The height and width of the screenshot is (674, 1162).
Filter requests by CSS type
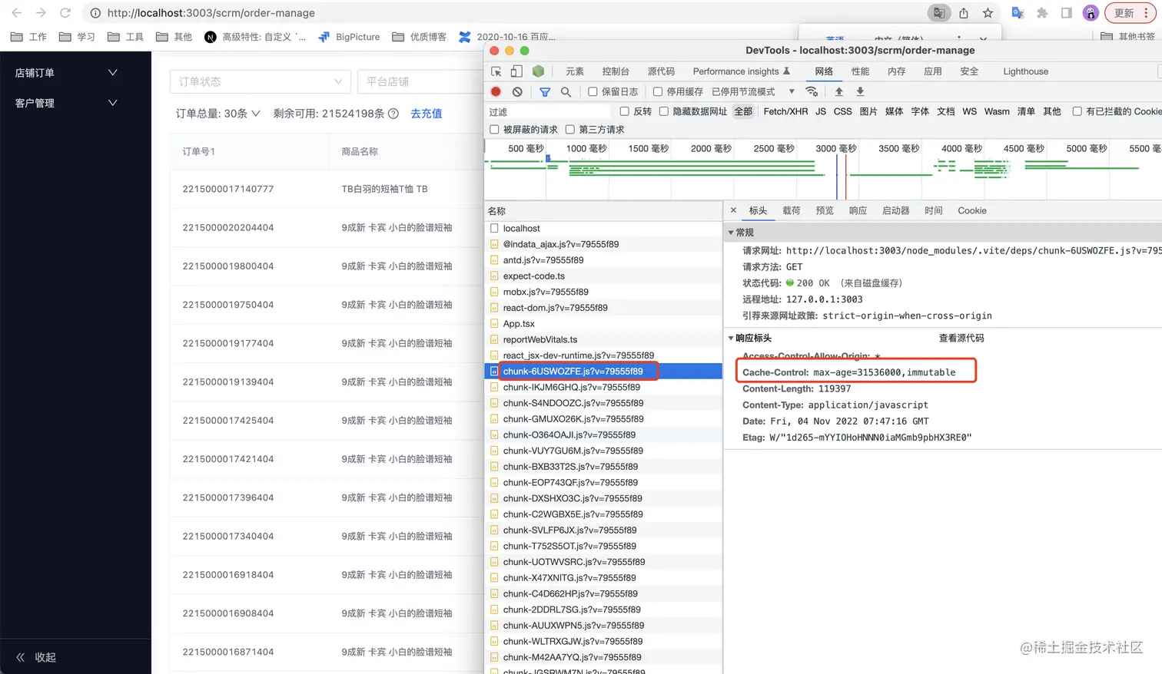tap(843, 111)
